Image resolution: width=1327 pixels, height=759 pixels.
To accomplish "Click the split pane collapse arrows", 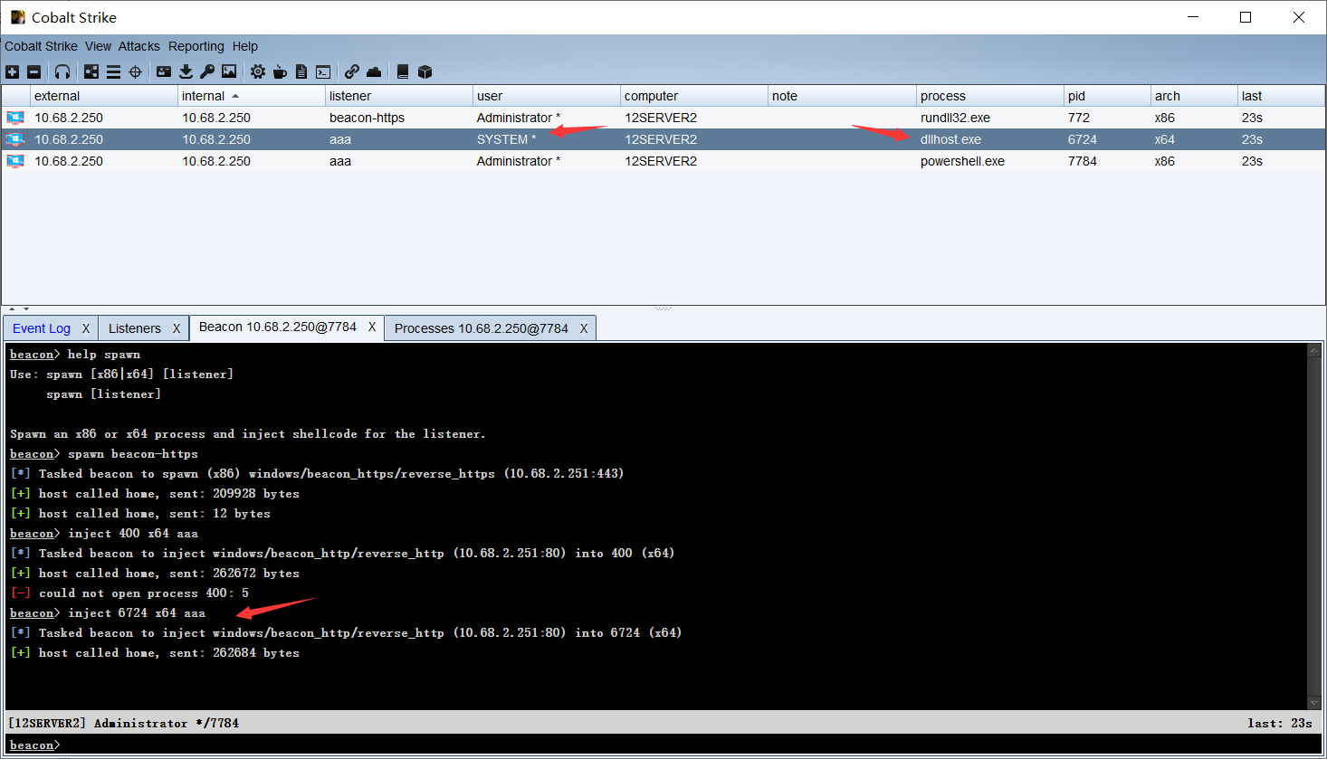I will tap(18, 309).
